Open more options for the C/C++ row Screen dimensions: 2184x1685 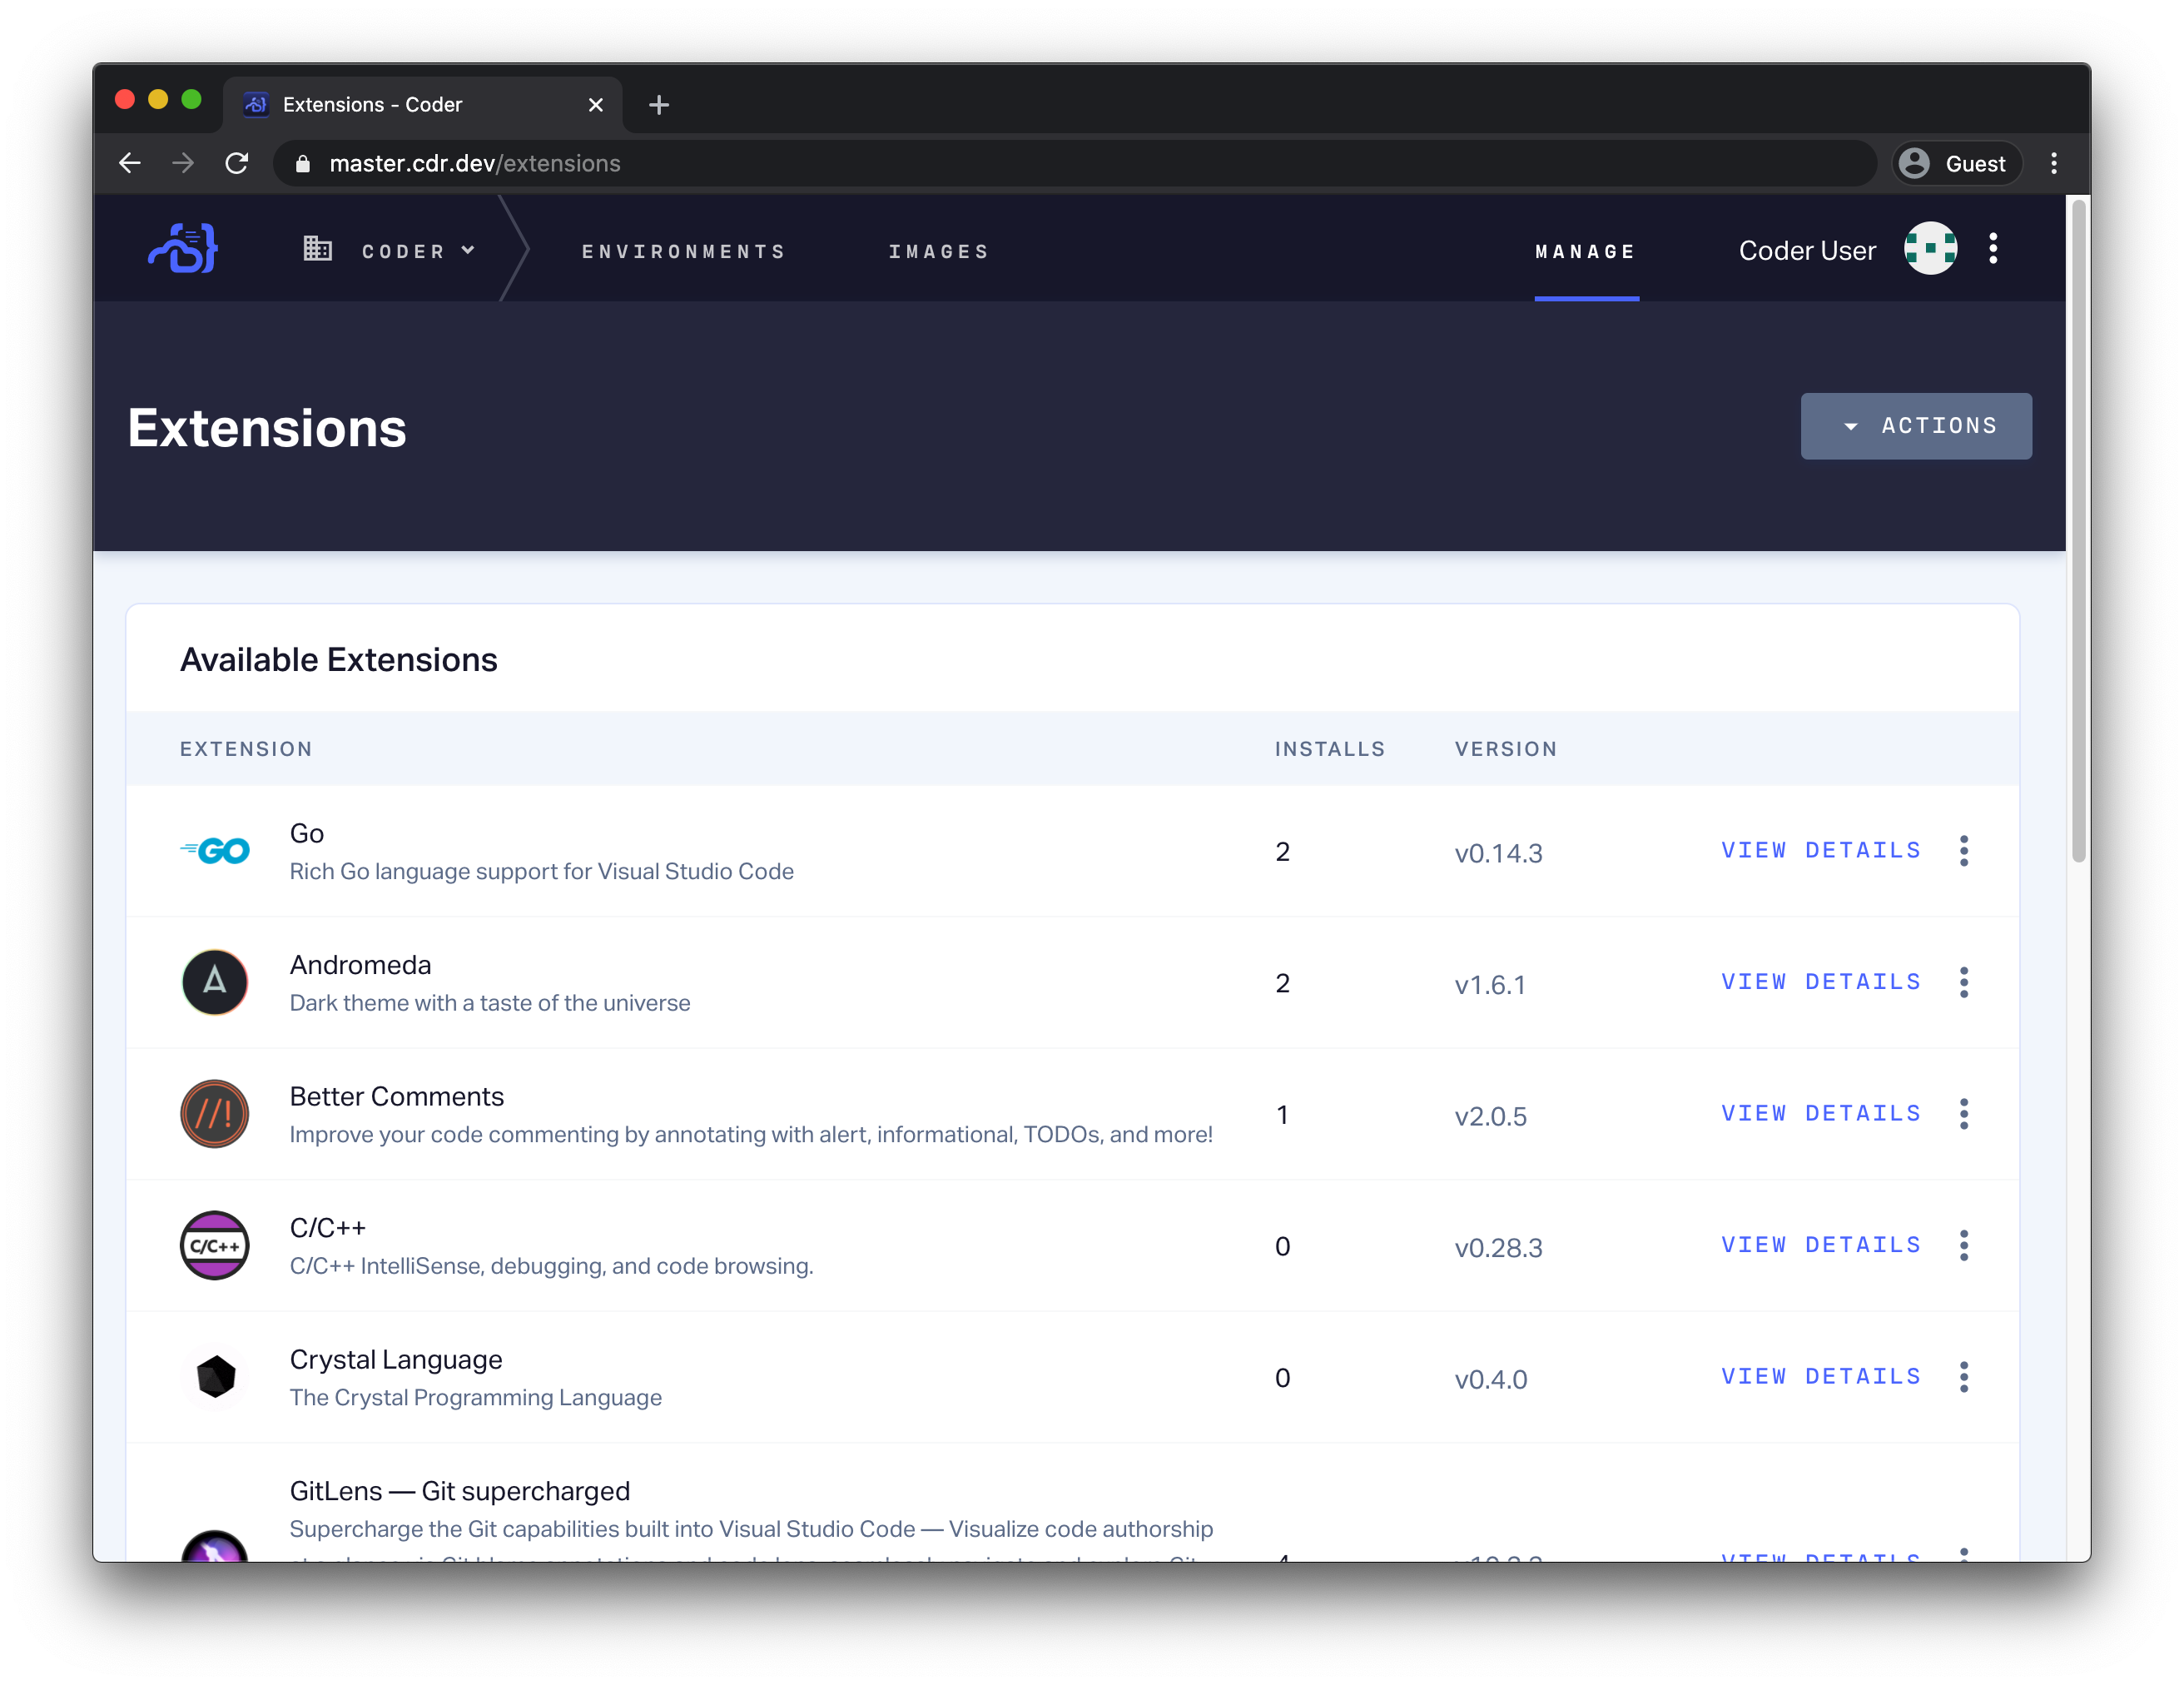point(1964,1246)
